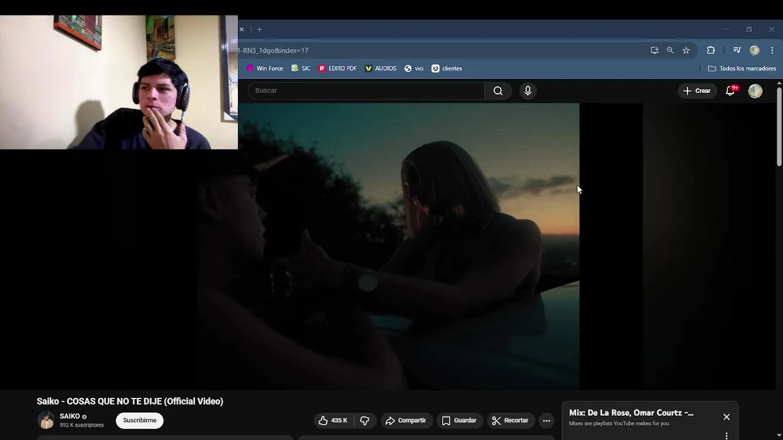Open Chrome media controls icon
783x440 pixels.
click(737, 50)
